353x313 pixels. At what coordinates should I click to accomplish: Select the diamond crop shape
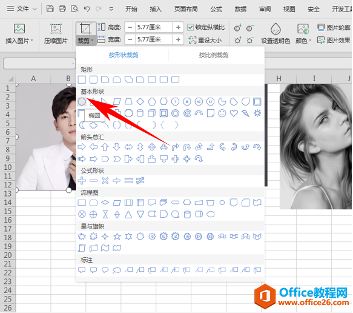coord(140,102)
